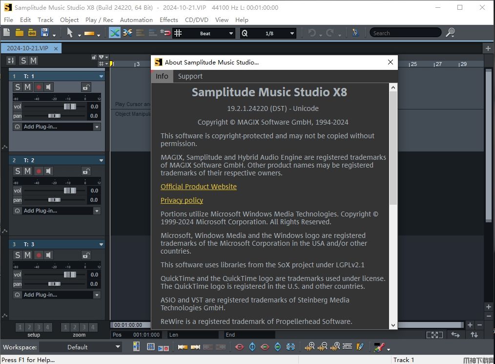495x364 pixels.
Task: Click the auto crossfade icon in toolbar
Action: (115, 33)
